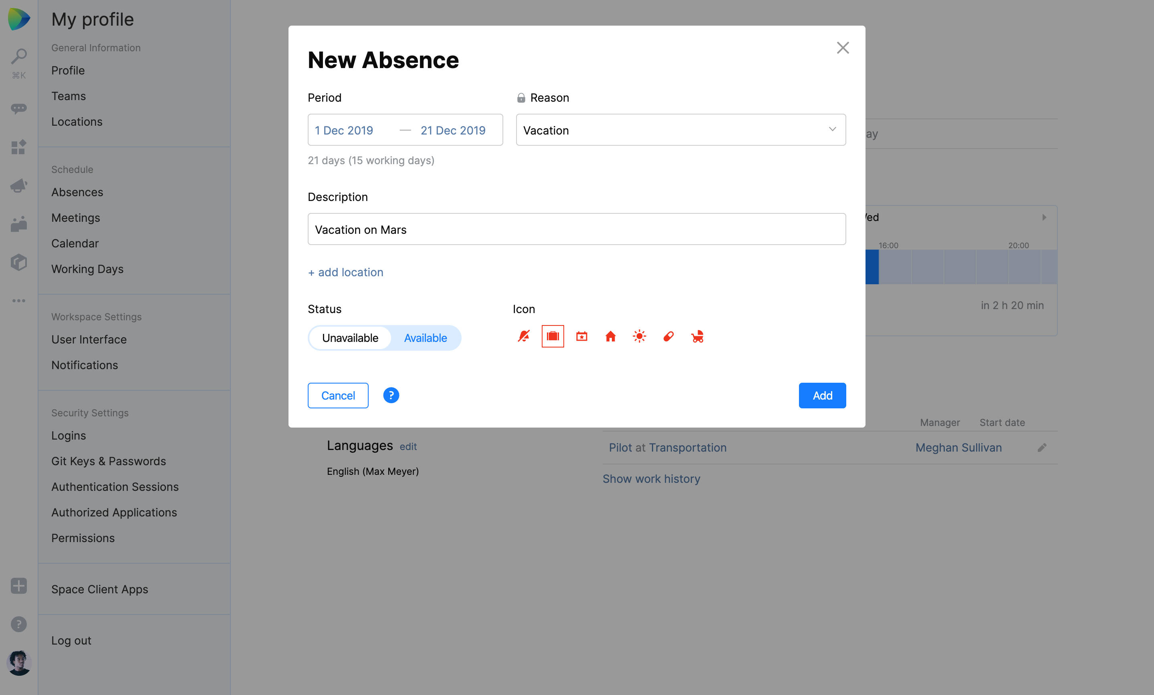Click the Description text field
Screen dimensions: 1154x695
point(577,229)
